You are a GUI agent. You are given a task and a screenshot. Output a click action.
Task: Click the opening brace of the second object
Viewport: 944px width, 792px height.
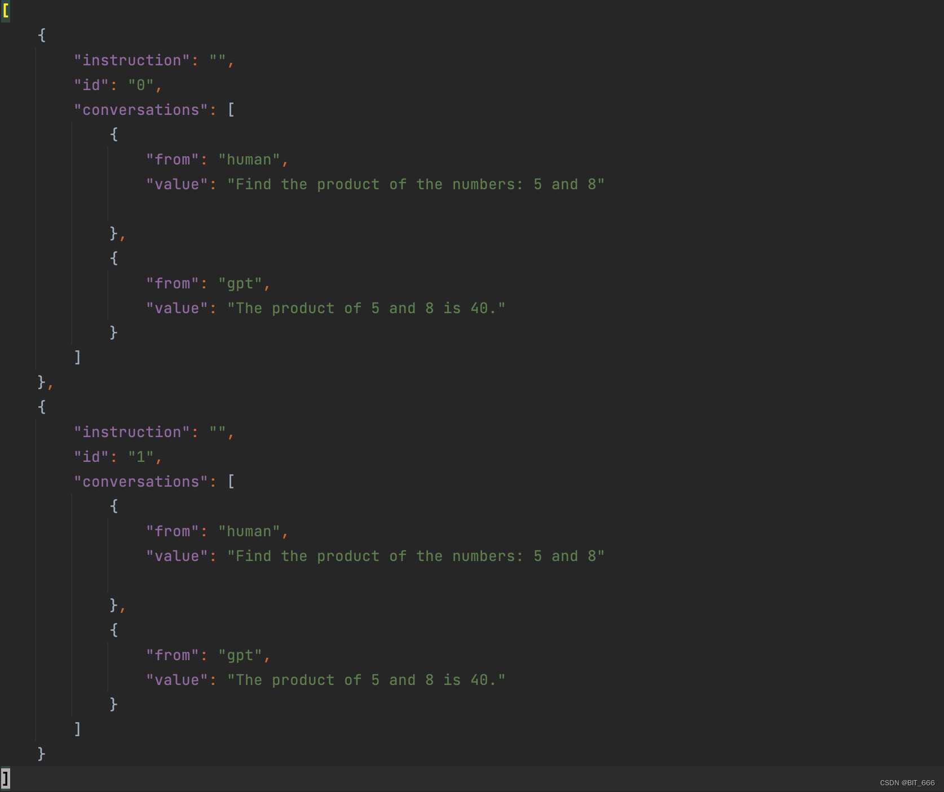tap(42, 407)
